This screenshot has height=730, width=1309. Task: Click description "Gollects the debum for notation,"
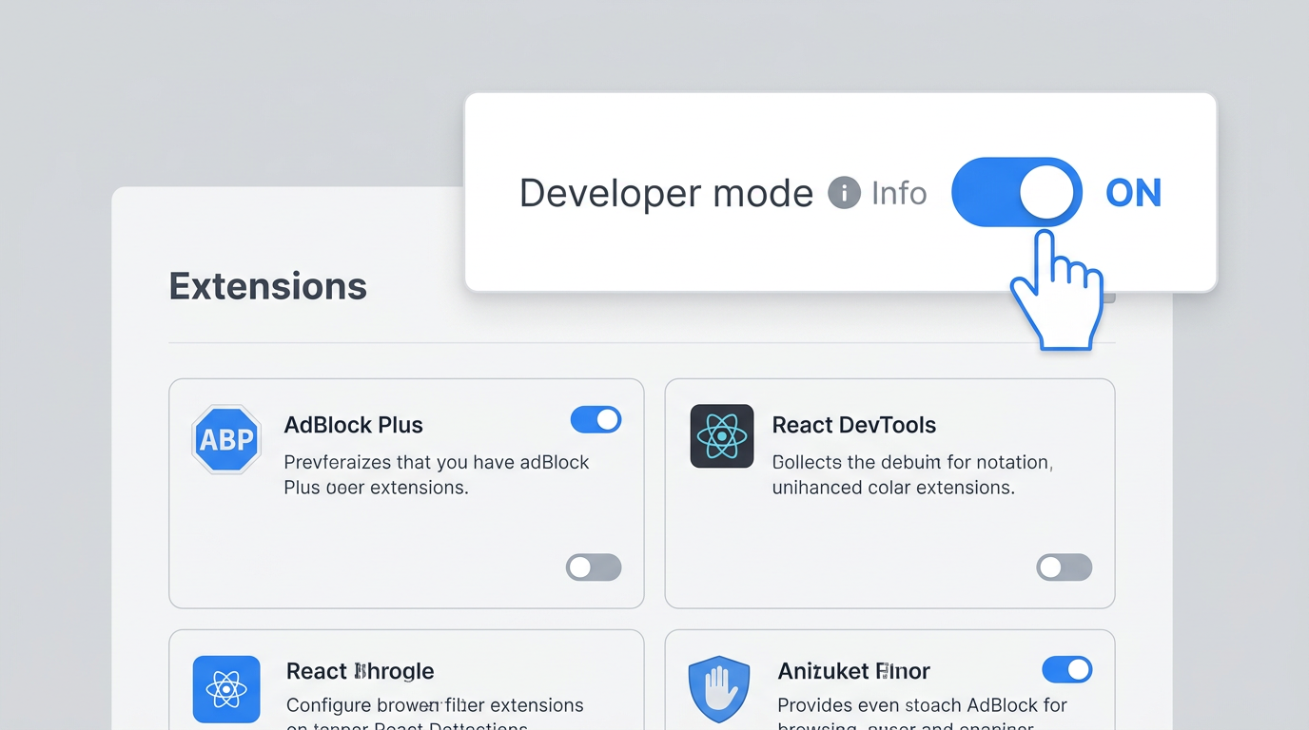pos(912,463)
